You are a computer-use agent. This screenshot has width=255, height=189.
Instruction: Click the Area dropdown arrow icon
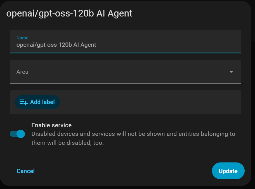tap(231, 72)
